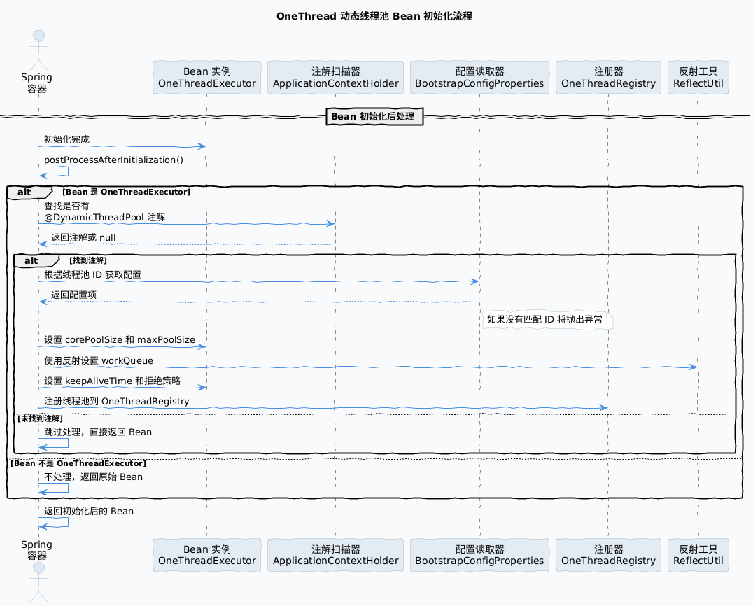Click the Spring 容器 label at top

[36, 83]
